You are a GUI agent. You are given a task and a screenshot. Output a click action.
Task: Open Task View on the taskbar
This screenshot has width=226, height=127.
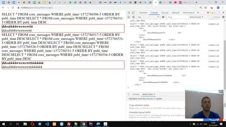coord(18,124)
